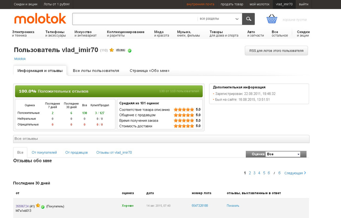Open lot number '5547328188'

pyautogui.click(x=200, y=206)
